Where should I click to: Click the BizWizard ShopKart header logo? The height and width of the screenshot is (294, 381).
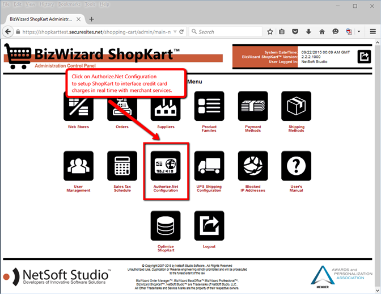coord(113,56)
